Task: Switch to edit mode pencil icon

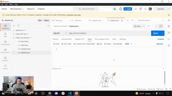Action: tap(156, 26)
